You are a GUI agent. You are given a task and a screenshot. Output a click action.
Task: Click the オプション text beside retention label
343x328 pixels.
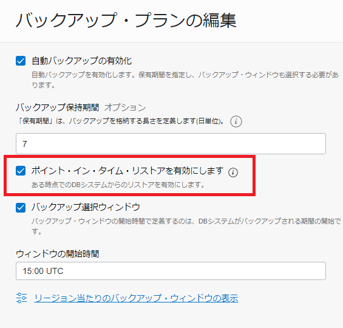[125, 108]
